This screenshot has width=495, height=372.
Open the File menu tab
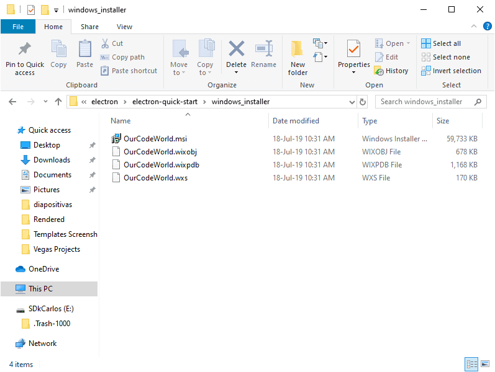[18, 27]
